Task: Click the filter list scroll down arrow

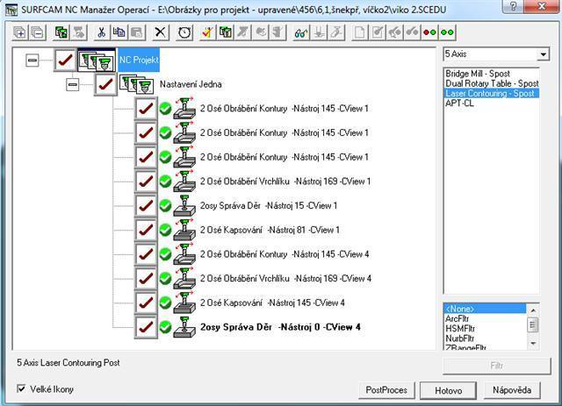Action: coord(533,344)
